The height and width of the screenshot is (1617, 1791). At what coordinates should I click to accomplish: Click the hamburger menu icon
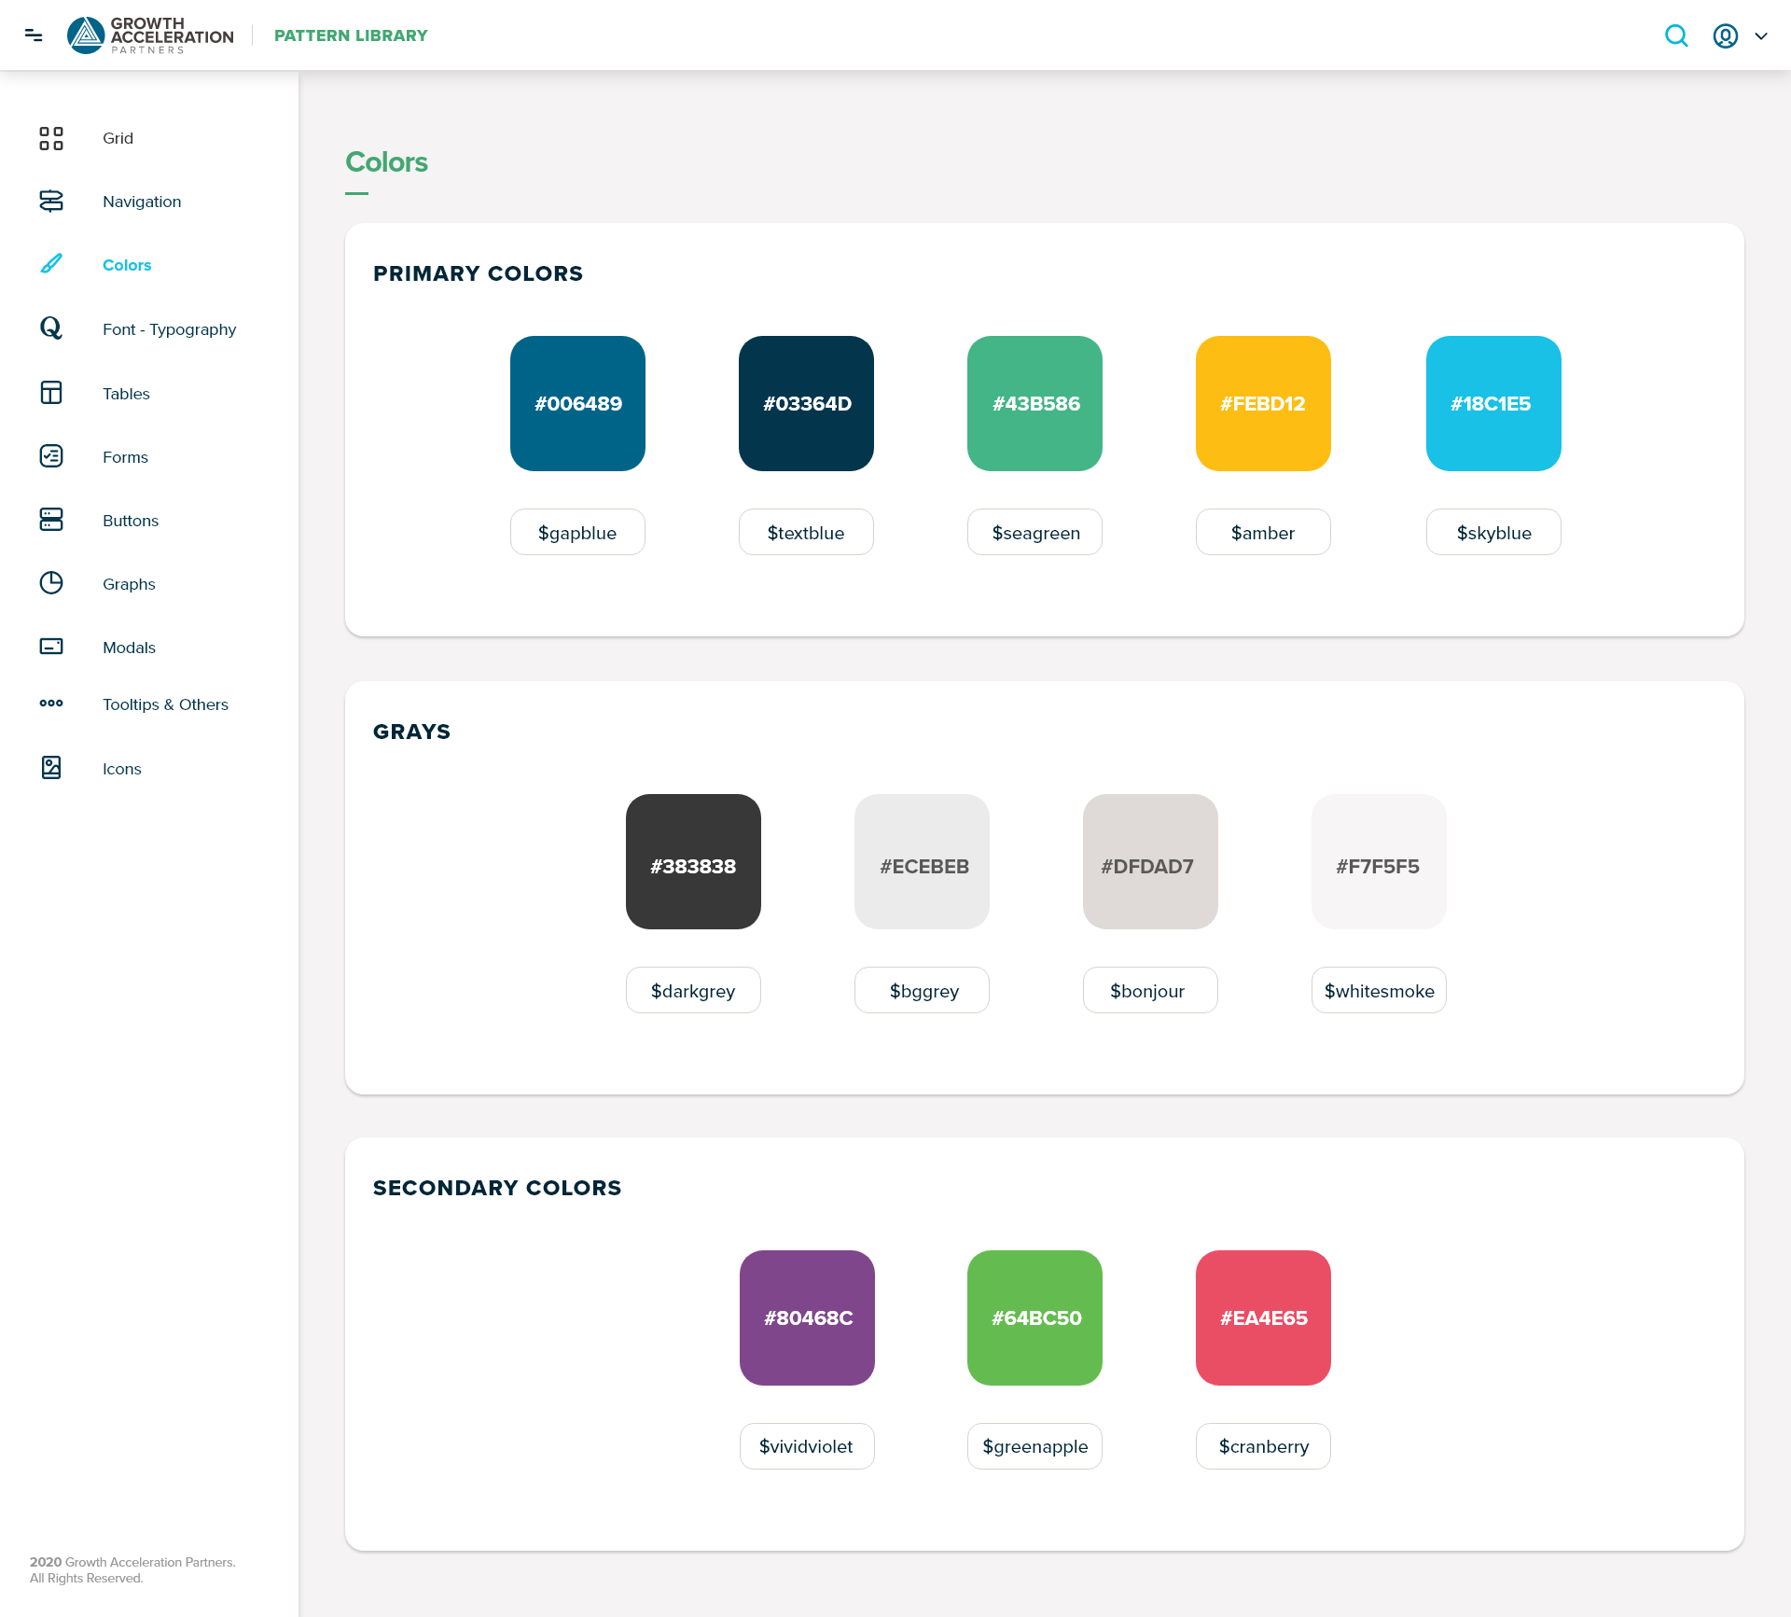click(34, 35)
